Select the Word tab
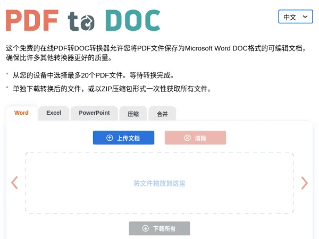 (x=21, y=113)
